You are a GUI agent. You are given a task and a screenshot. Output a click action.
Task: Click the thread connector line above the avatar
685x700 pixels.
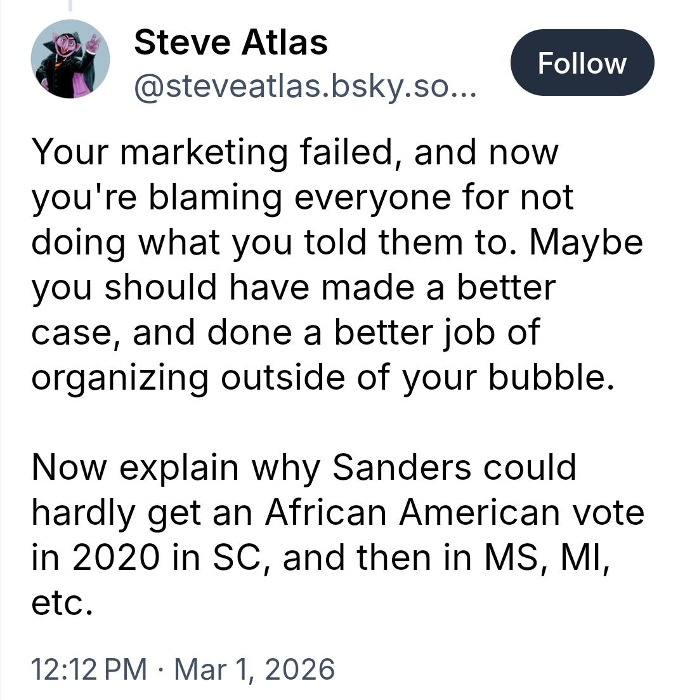coord(70,6)
